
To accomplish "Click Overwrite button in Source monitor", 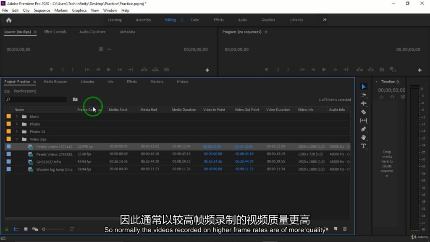I will click(x=155, y=70).
